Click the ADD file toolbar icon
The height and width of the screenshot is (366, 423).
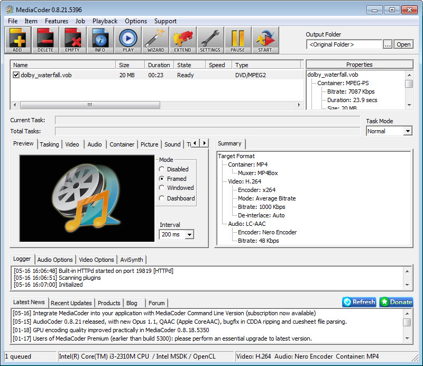[18, 40]
